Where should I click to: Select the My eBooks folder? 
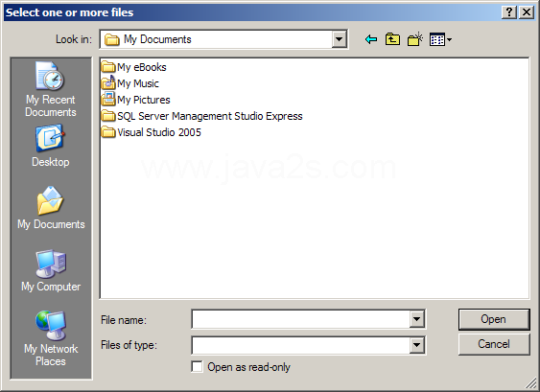[134, 67]
